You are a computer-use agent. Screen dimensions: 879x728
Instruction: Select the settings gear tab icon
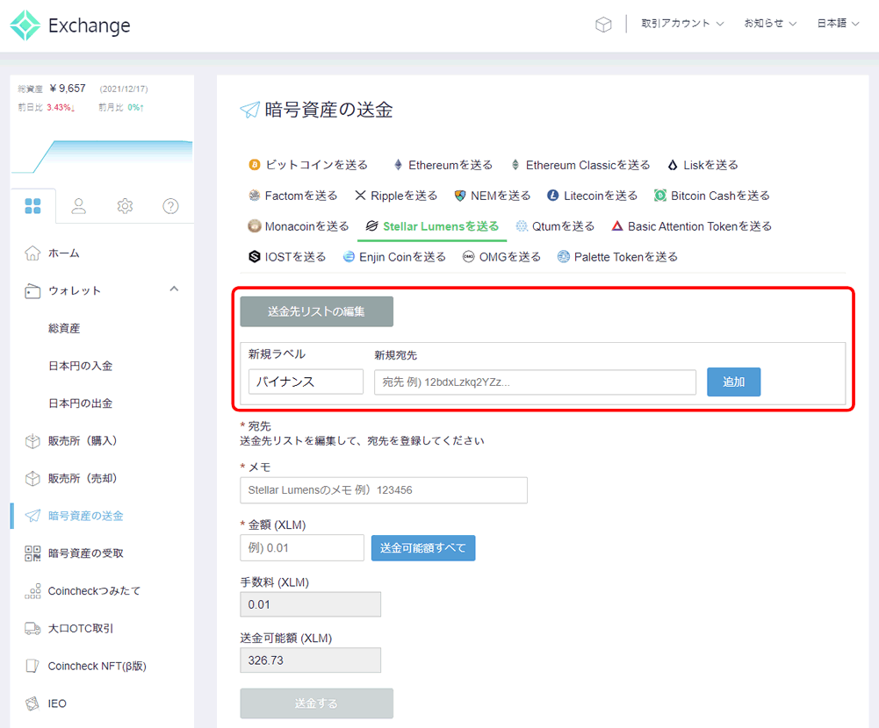pyautogui.click(x=125, y=206)
